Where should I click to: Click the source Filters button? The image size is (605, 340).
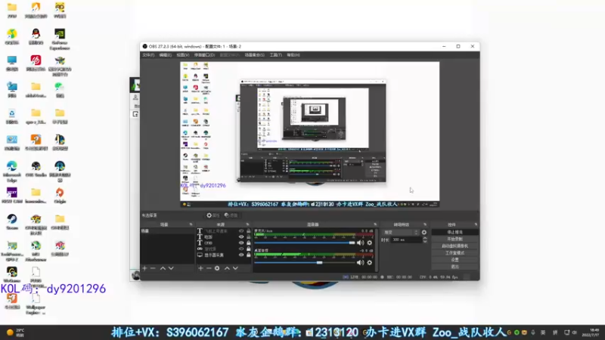pyautogui.click(x=231, y=215)
